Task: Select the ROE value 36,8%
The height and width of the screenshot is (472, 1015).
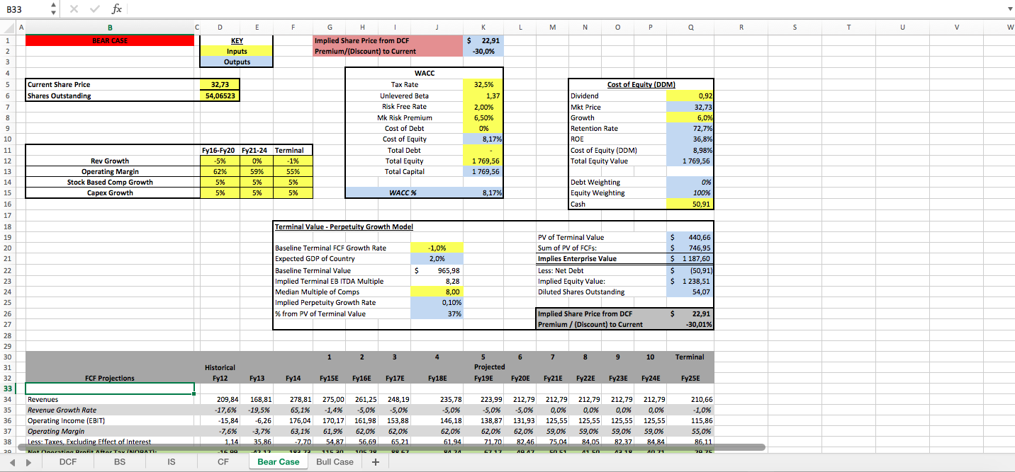Action: [x=690, y=139]
